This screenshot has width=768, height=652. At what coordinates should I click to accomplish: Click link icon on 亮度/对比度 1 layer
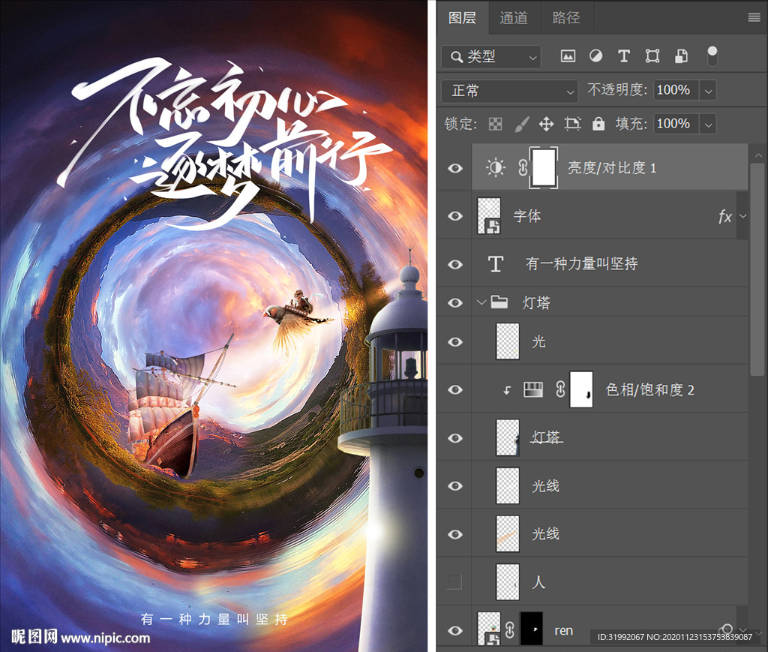(x=523, y=168)
